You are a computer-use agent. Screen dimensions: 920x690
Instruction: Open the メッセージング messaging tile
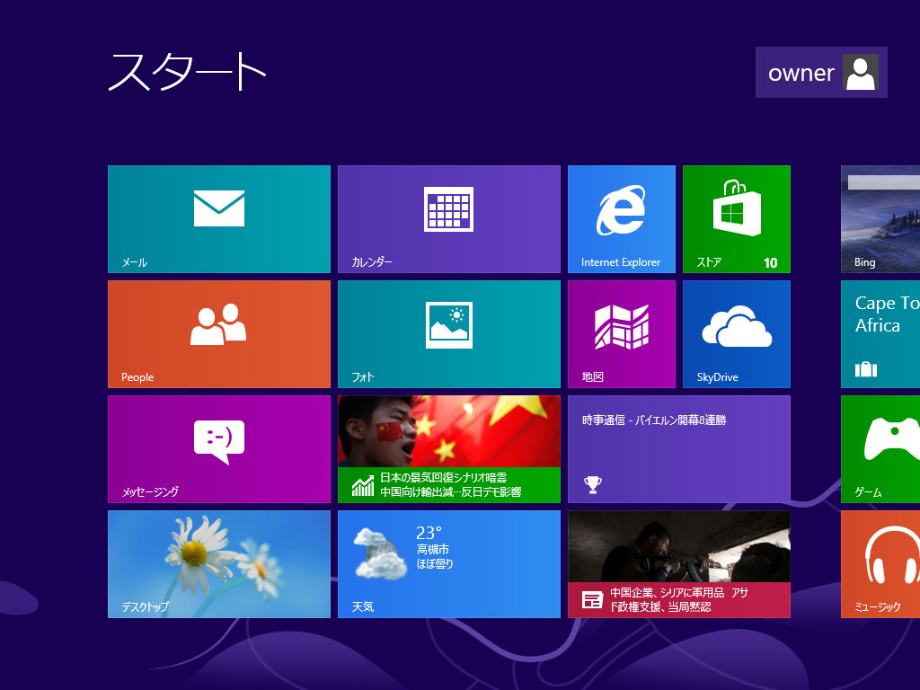tap(219, 449)
